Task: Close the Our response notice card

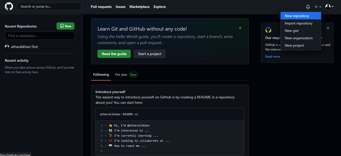Action: pyautogui.click(x=328, y=28)
